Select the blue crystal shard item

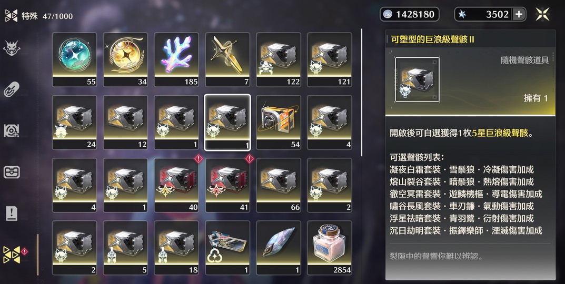[x=279, y=248]
